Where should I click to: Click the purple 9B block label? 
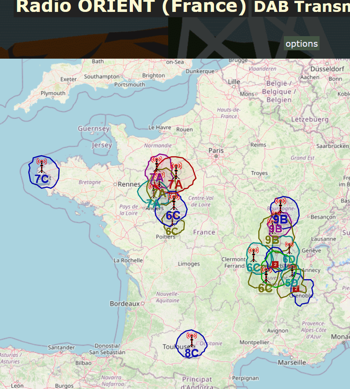[x=275, y=229]
